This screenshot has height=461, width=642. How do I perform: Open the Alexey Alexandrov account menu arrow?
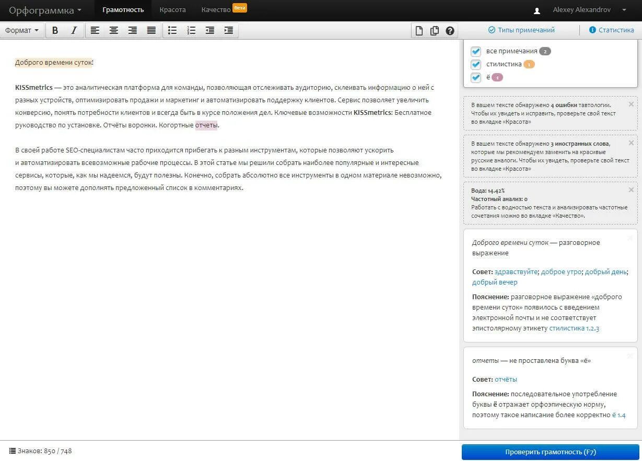(624, 10)
